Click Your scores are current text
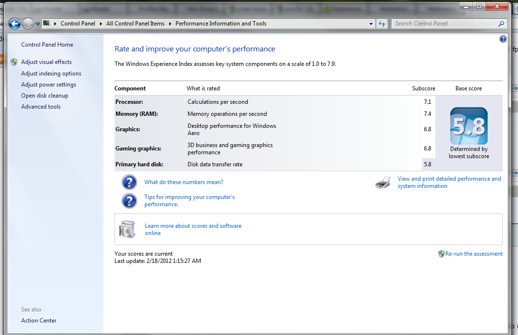518x335 pixels. (x=143, y=254)
